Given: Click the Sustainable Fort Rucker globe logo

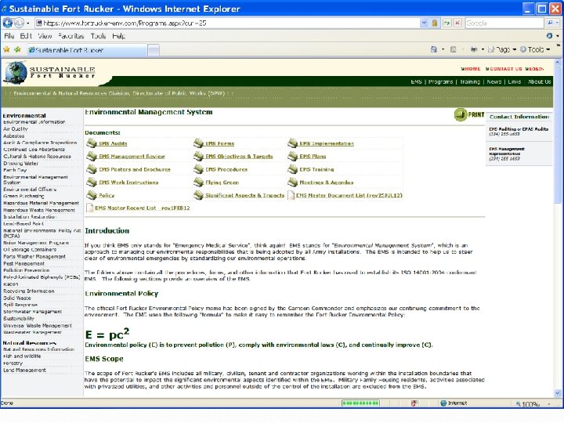Looking at the screenshot, I should pos(16,73).
